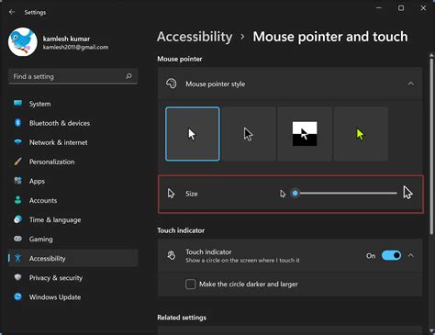Open Bluetooth & devices settings
This screenshot has width=435, height=335.
73,123
